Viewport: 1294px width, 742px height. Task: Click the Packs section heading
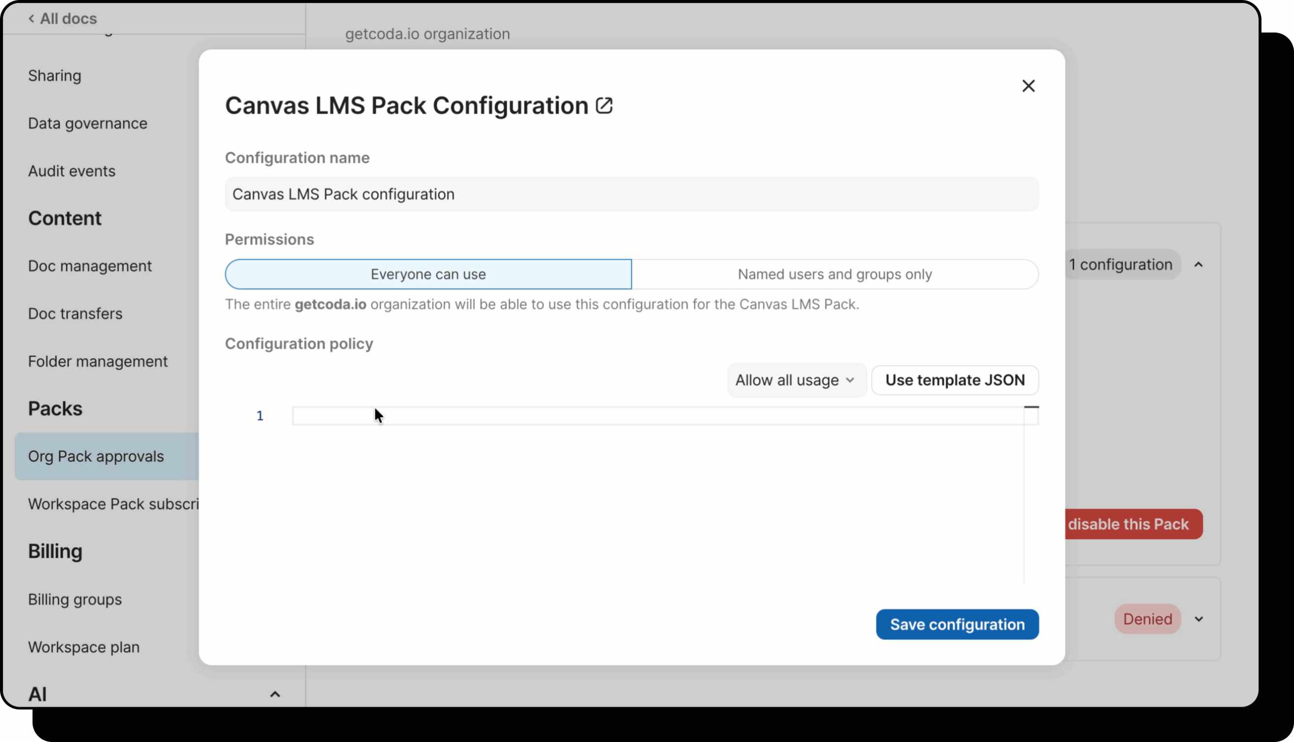click(x=55, y=409)
